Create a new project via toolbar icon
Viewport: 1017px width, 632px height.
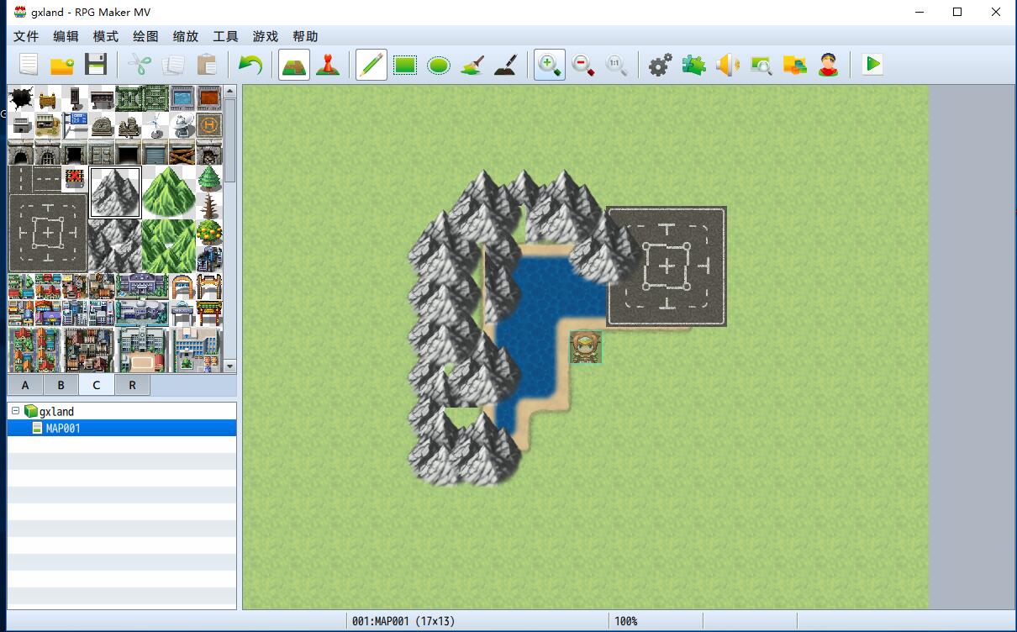click(29, 65)
